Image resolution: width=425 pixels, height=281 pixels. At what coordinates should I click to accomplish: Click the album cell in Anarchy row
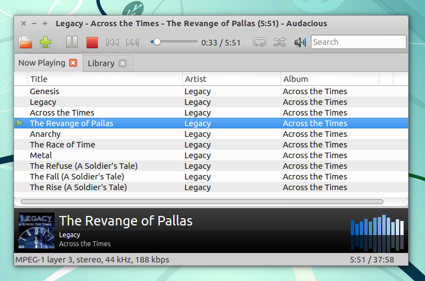[x=315, y=134]
